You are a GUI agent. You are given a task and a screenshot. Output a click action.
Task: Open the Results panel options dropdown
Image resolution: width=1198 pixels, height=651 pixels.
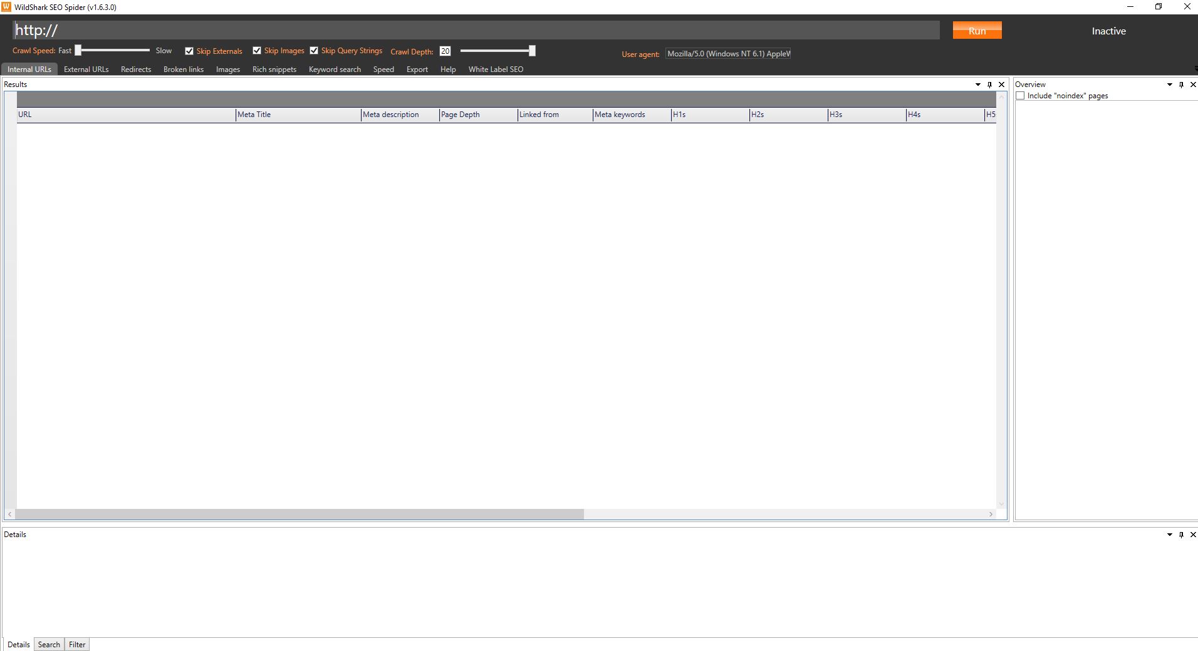977,84
